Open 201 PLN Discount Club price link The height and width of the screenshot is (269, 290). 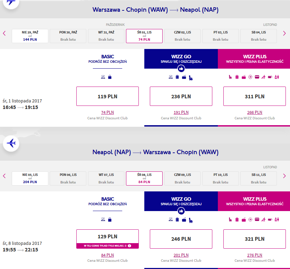click(181, 255)
